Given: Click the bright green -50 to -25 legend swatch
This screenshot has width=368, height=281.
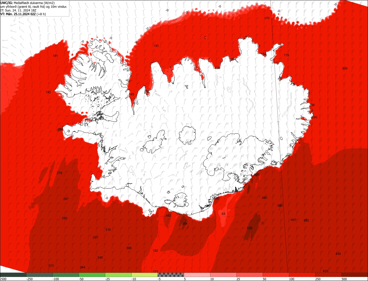Looking at the screenshot, I should (x=92, y=275).
